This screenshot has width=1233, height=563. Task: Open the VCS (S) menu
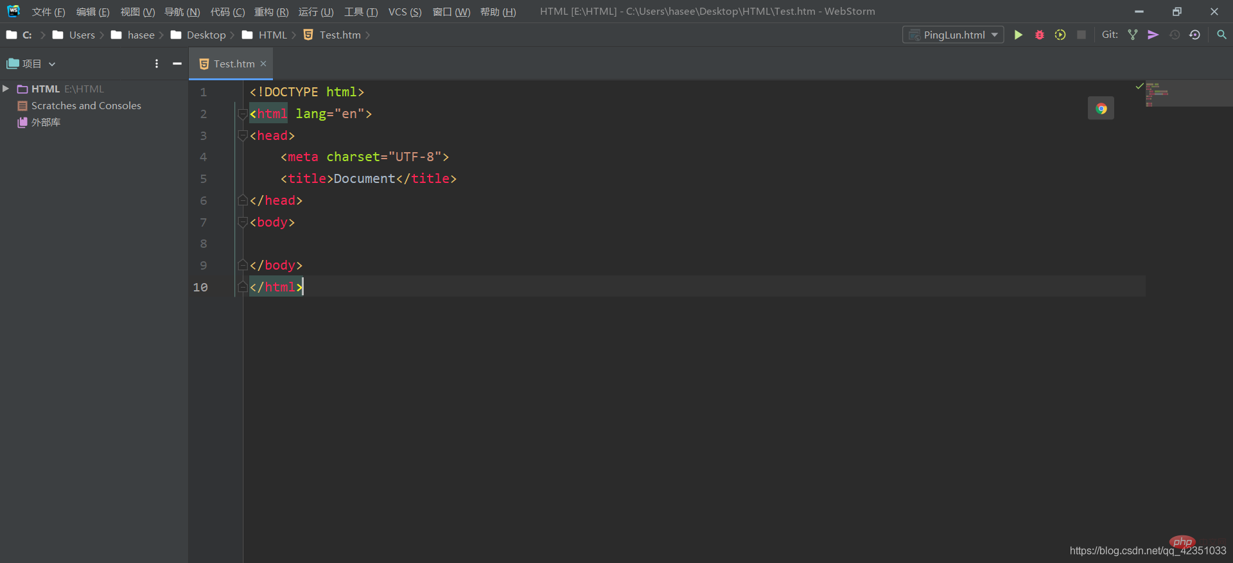point(405,12)
